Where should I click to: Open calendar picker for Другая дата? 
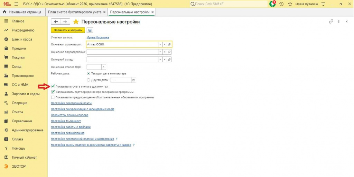133,80
